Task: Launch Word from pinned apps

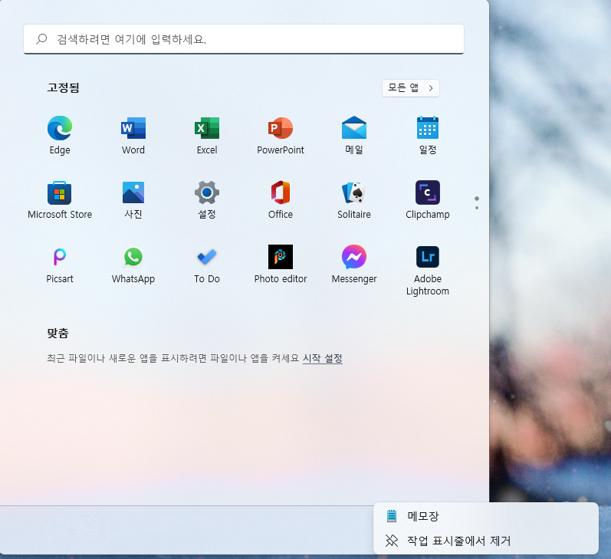Action: [133, 135]
